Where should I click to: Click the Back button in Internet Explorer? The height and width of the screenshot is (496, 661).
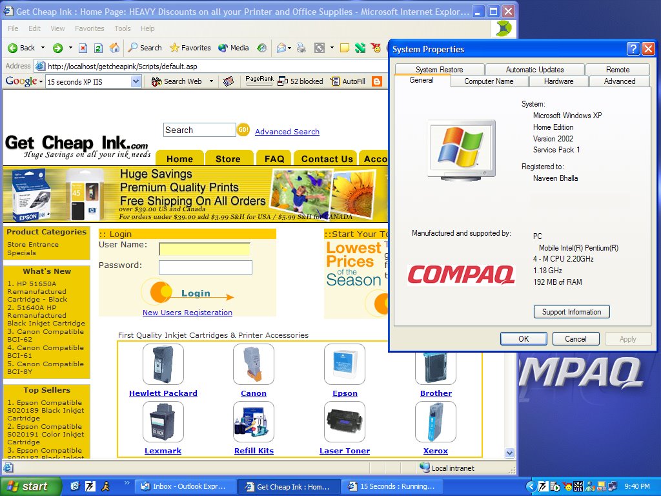(21, 48)
